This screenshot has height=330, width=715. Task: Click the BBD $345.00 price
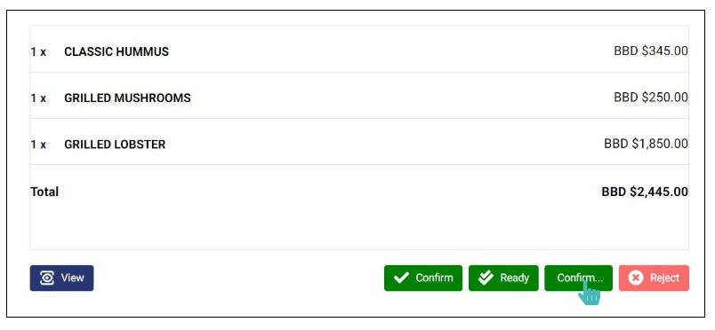tap(651, 51)
